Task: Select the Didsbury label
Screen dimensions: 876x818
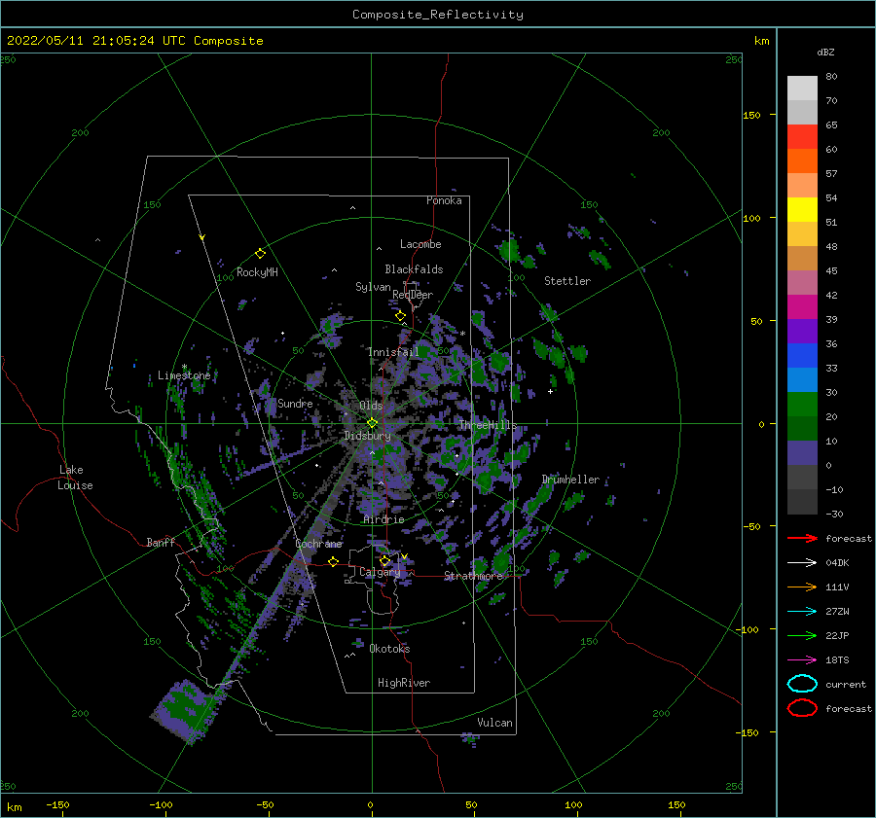Action: (x=368, y=436)
